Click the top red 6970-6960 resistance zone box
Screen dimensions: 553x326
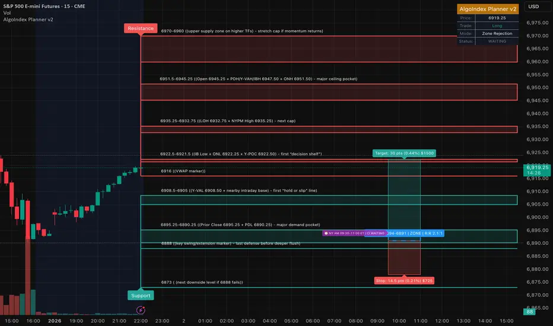[329, 49]
